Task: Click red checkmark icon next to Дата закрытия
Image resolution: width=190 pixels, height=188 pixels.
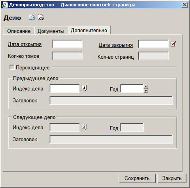Action: click(x=173, y=44)
